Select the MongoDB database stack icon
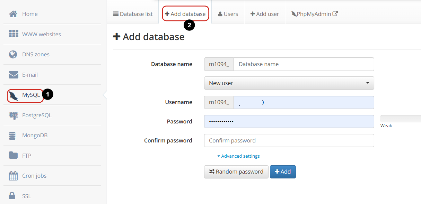 [12, 136]
